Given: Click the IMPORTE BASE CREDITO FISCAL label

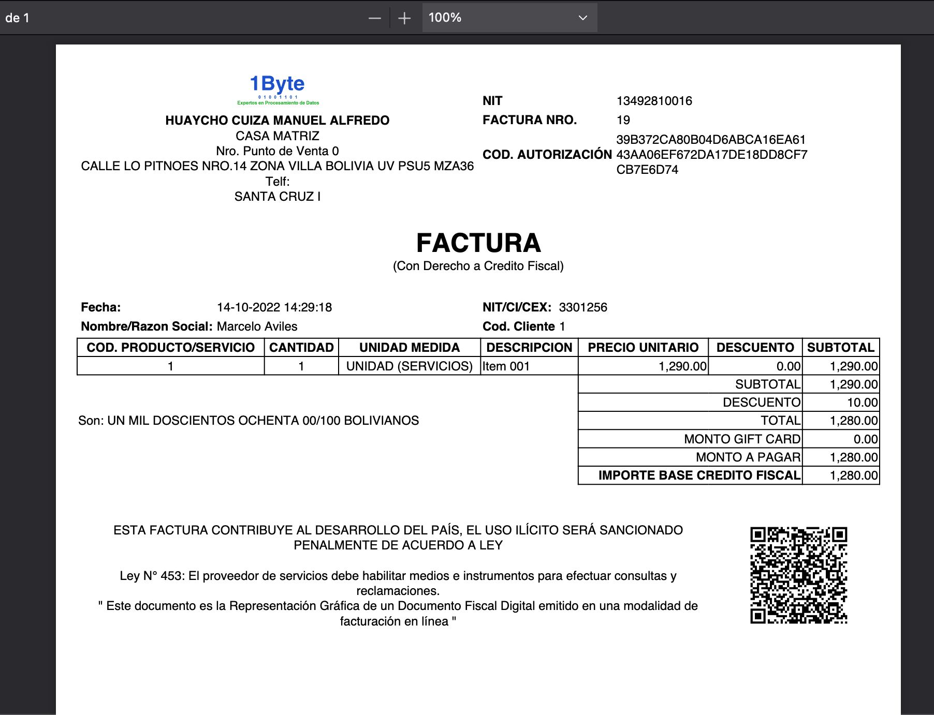Looking at the screenshot, I should click(699, 475).
